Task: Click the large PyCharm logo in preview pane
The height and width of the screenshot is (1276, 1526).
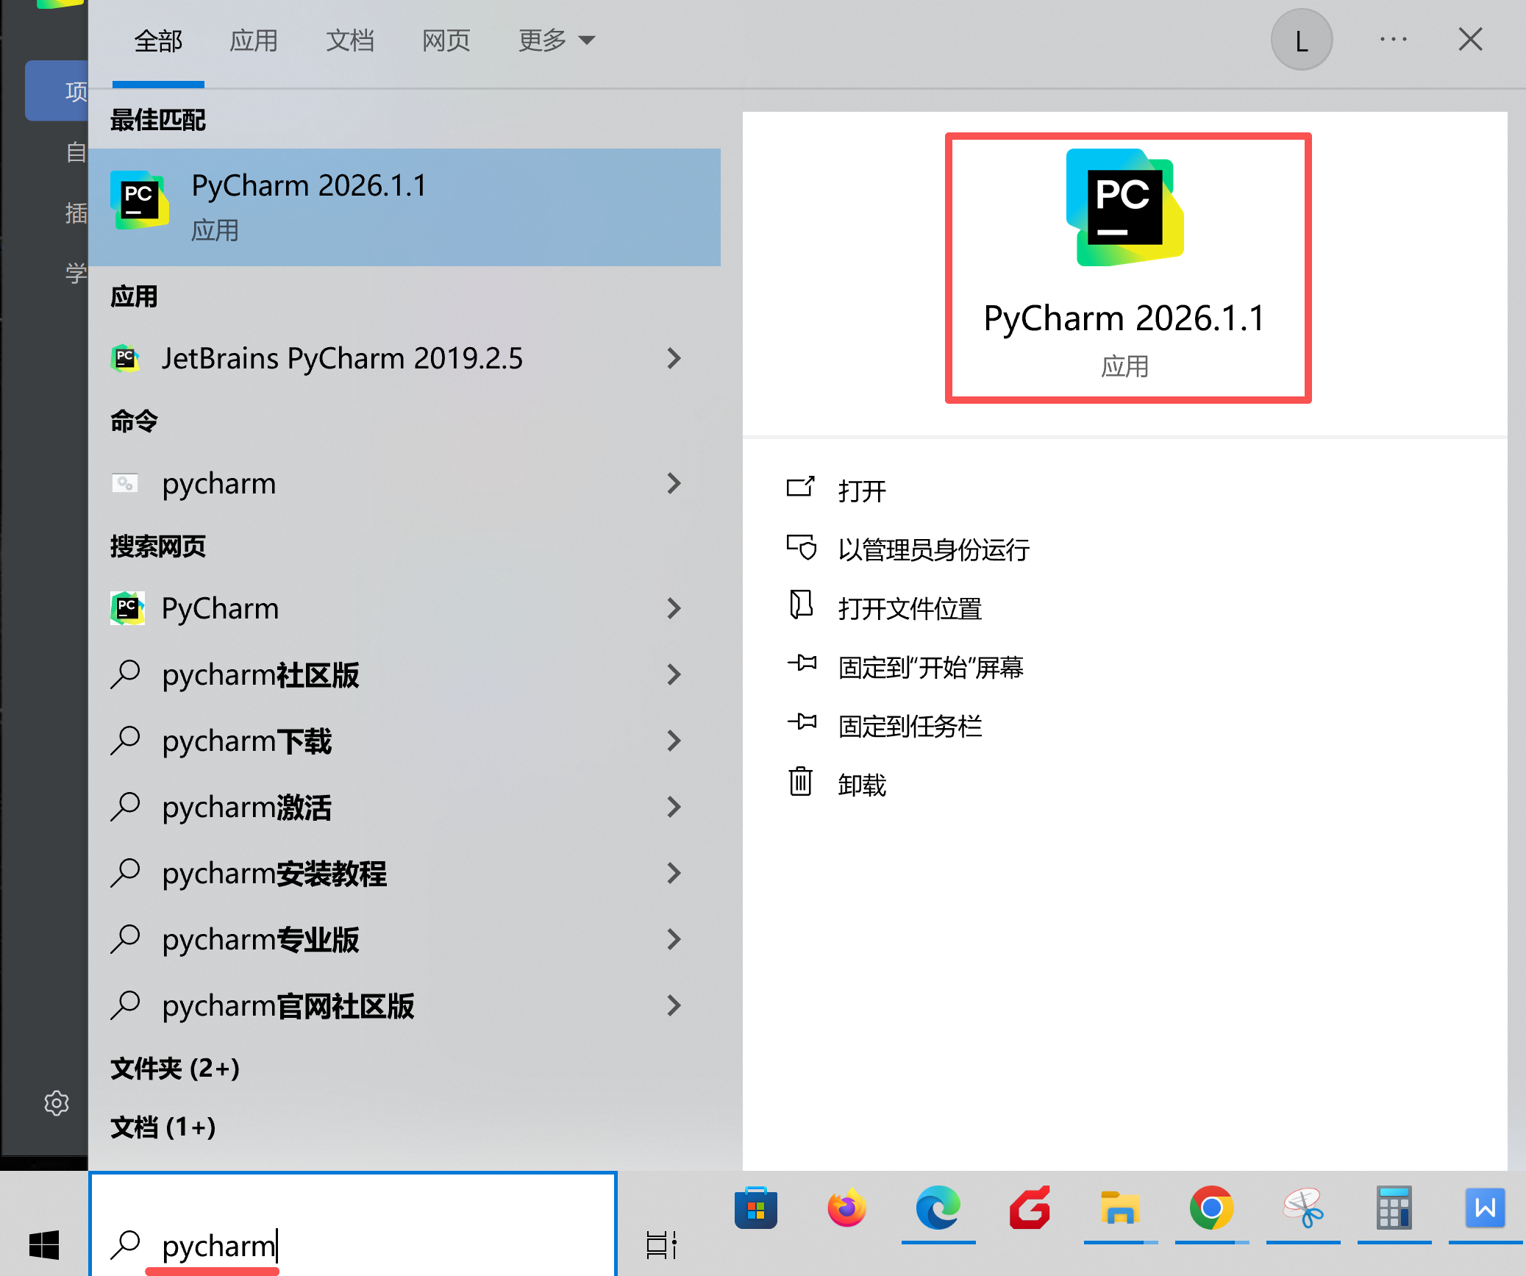Action: click(1125, 207)
